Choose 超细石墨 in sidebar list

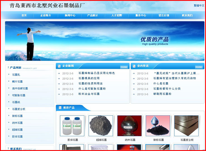click(x=17, y=130)
